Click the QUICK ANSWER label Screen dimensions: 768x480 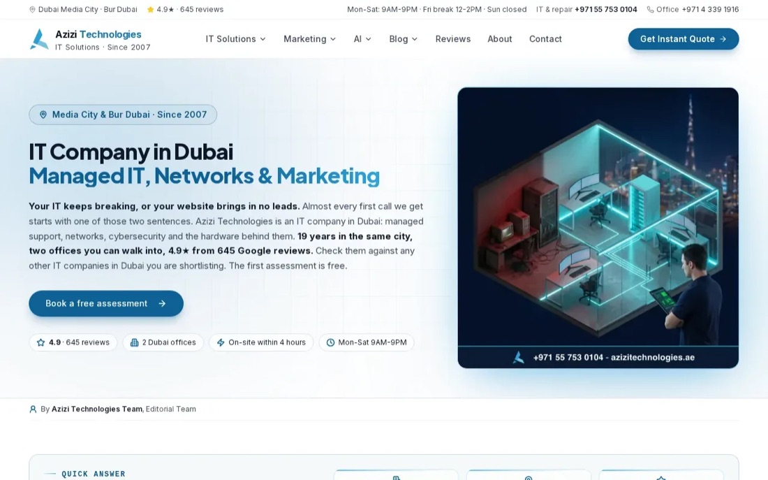point(94,474)
